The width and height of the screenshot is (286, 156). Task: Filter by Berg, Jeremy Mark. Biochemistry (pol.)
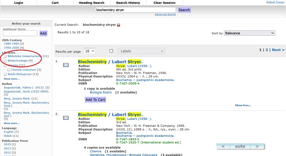tap(26, 114)
